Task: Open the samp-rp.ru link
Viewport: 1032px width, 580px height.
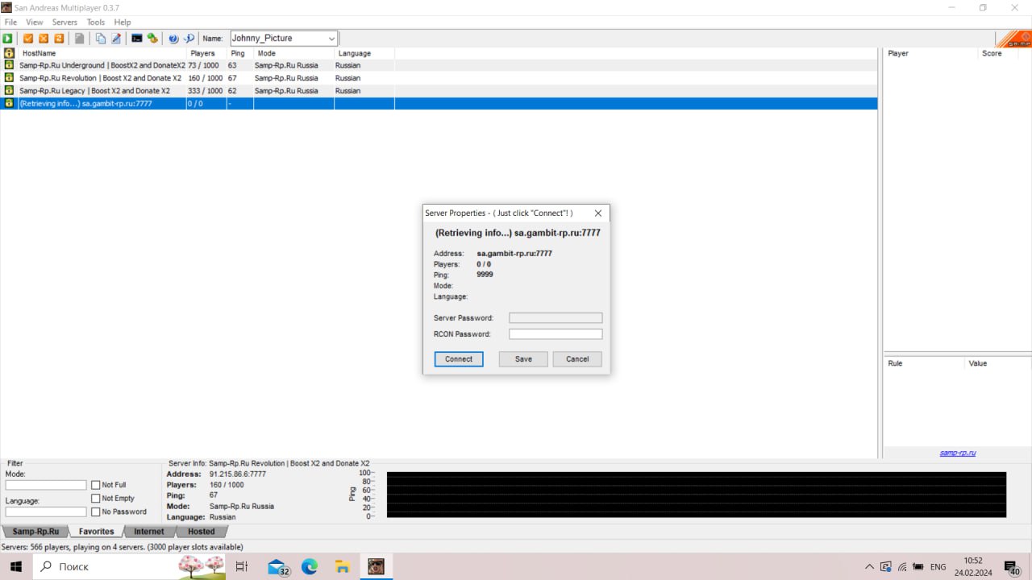Action: pyautogui.click(x=957, y=453)
